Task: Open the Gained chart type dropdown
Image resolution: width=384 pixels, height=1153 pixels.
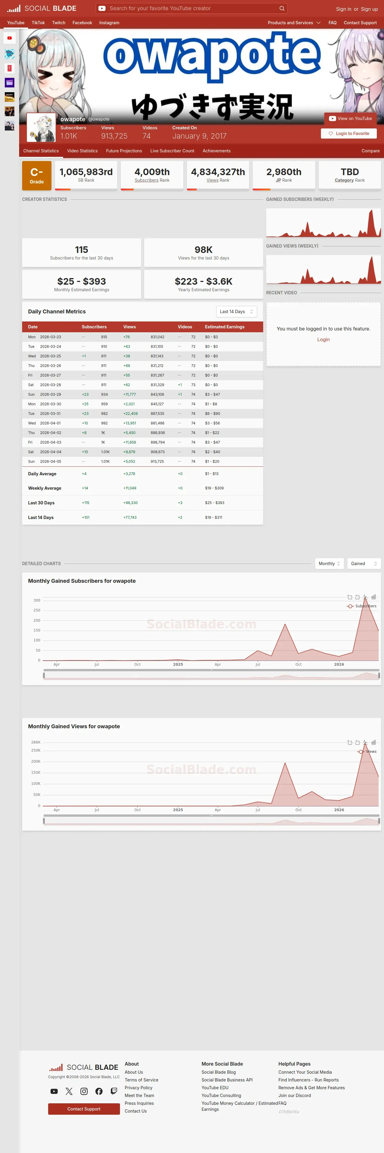Action: (364, 564)
